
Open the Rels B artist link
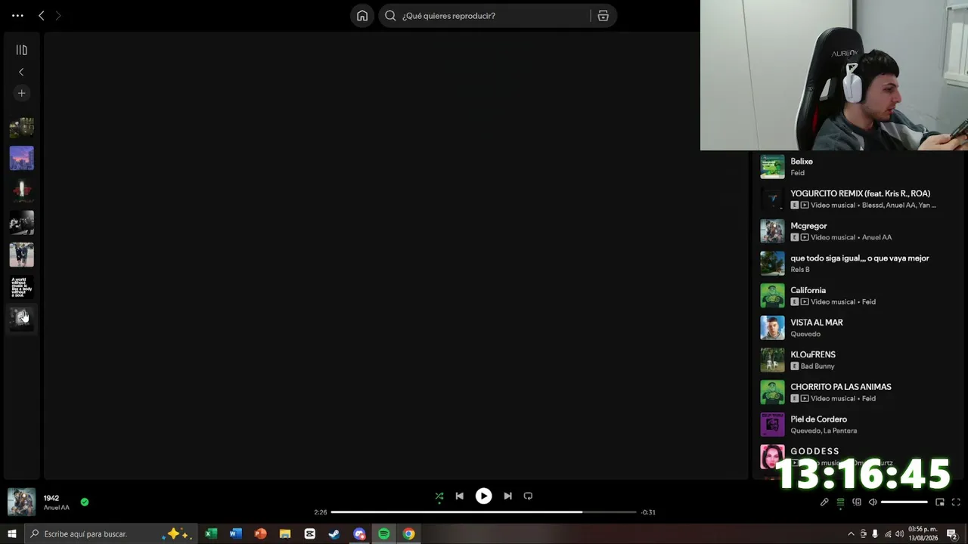pyautogui.click(x=800, y=270)
